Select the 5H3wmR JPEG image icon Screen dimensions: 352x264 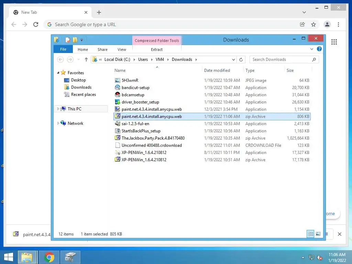coord(118,80)
